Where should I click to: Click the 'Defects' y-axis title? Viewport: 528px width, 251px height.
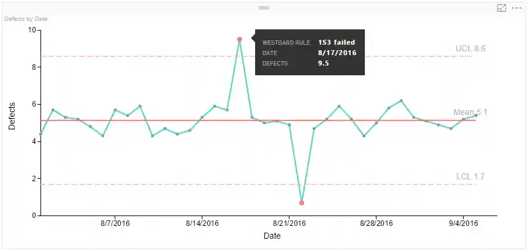point(12,116)
